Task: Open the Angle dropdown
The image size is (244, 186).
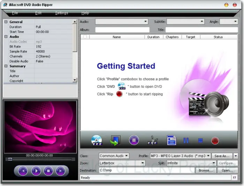Action: click(235, 22)
